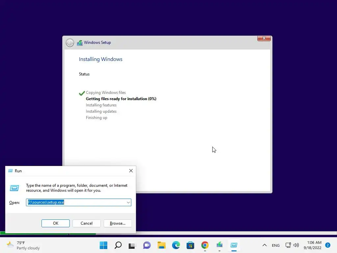Select the 'Copying Windows files' status line
This screenshot has width=337, height=253.
(106, 93)
